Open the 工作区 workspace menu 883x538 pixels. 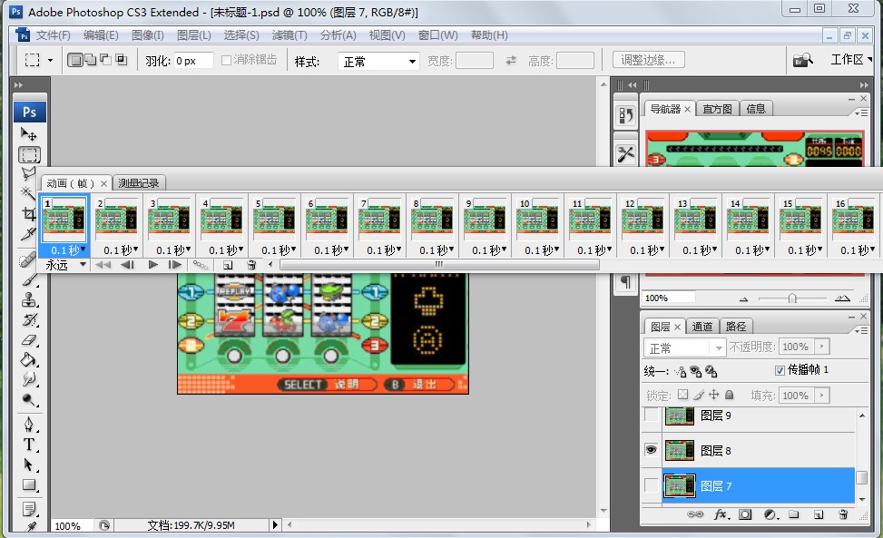(x=851, y=60)
